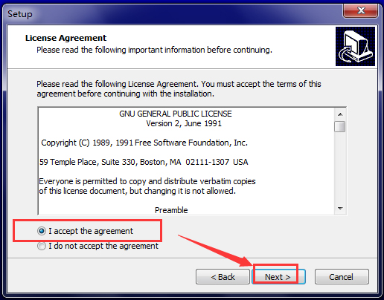Click the "Version 2, June 1991" line
Viewport: 384px width, 300px height.
tap(184, 123)
